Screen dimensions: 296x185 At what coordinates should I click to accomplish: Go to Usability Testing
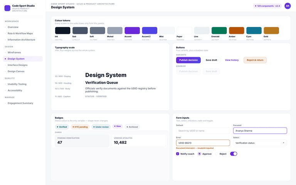tap(17, 84)
